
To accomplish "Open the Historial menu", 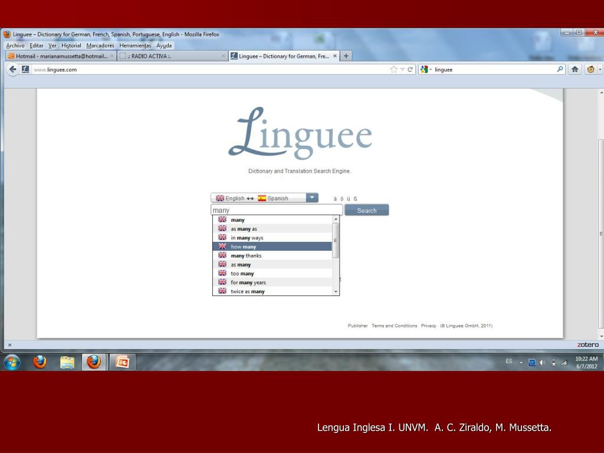I will [71, 45].
